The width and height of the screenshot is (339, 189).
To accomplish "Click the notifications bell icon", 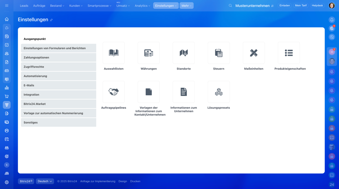I will (332, 20).
